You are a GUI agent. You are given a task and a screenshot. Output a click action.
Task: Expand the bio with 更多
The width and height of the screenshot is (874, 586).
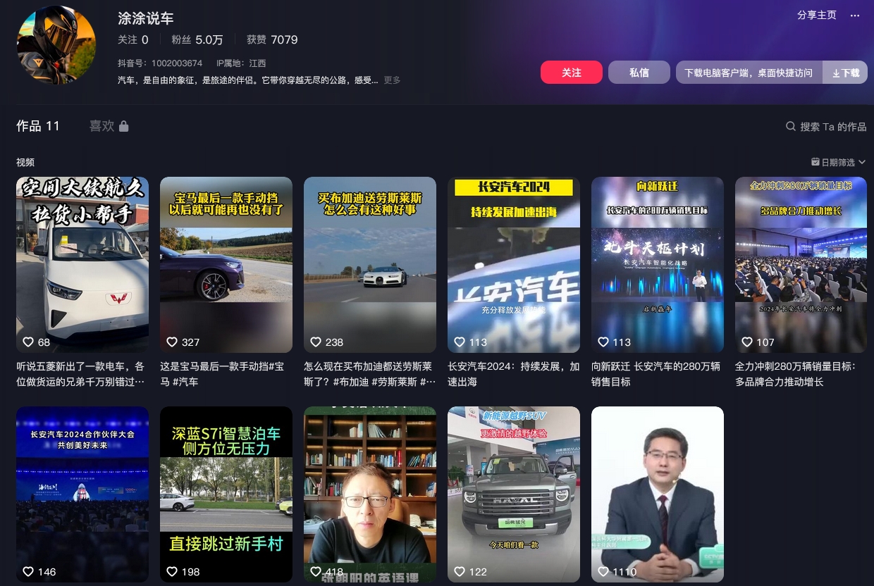(392, 80)
